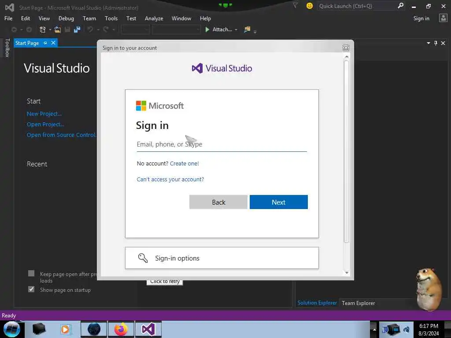Open the collapsed Toolbox side tab
The image size is (451, 338).
[7, 48]
